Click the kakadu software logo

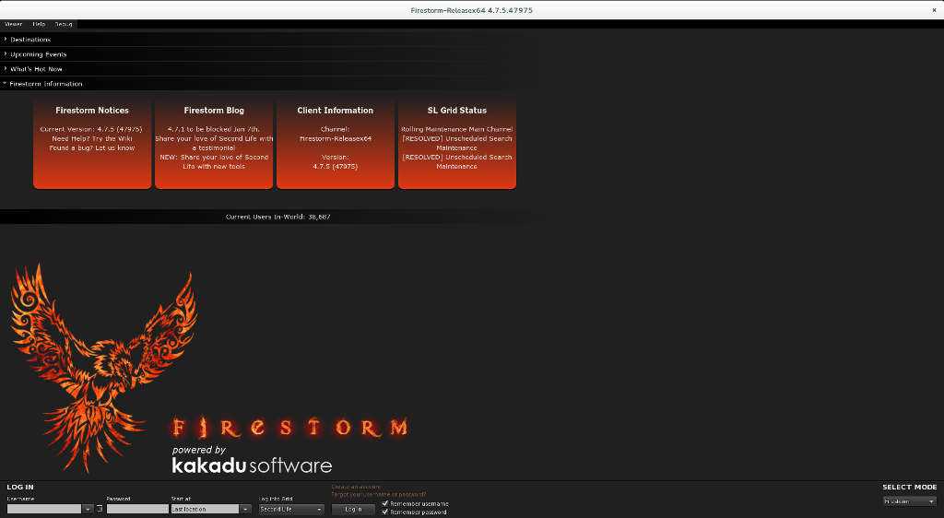252,465
